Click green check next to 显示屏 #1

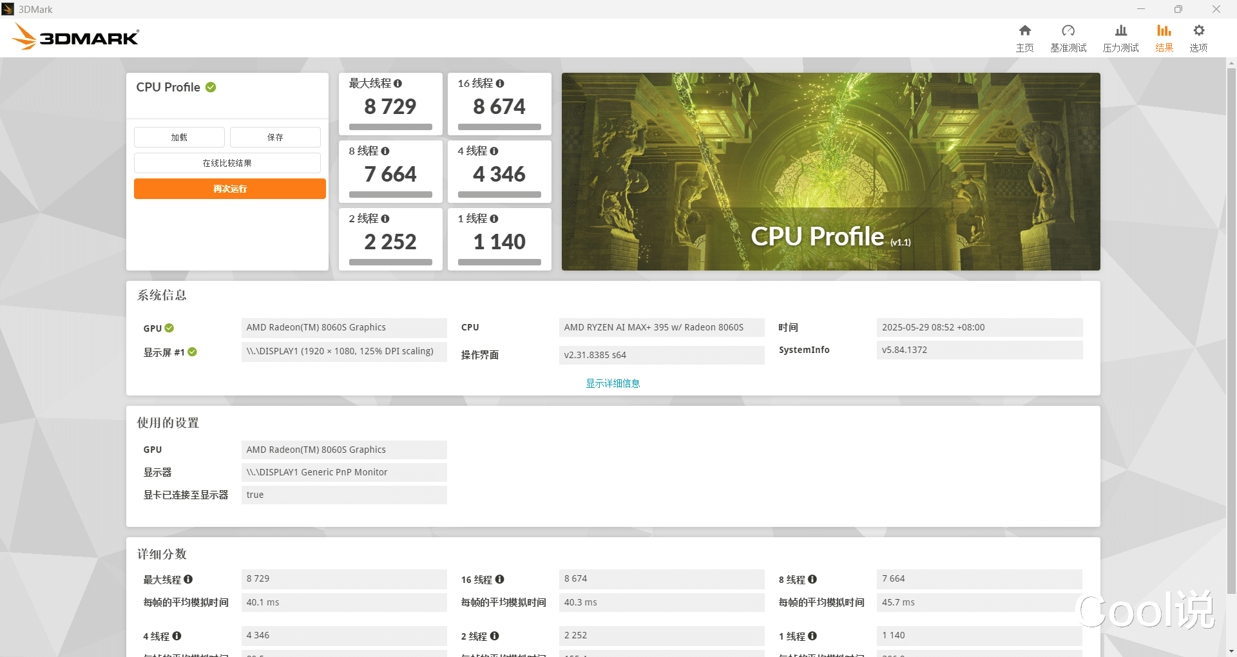(192, 352)
